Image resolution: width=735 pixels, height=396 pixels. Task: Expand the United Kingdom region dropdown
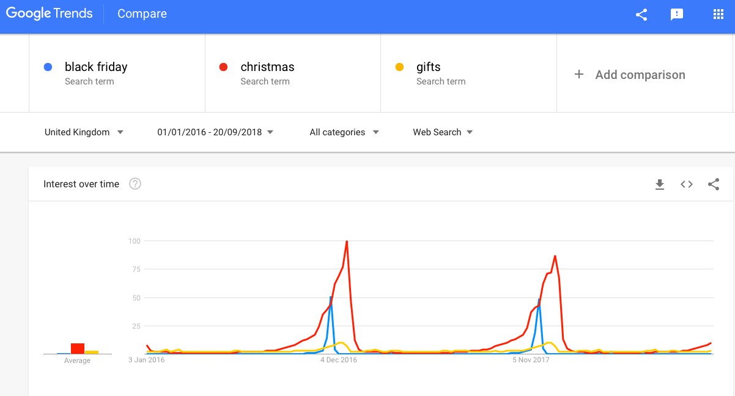tap(84, 132)
